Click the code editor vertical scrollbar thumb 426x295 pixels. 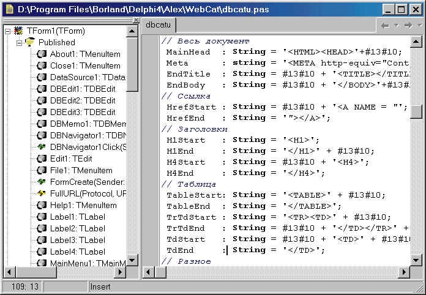coord(416,111)
